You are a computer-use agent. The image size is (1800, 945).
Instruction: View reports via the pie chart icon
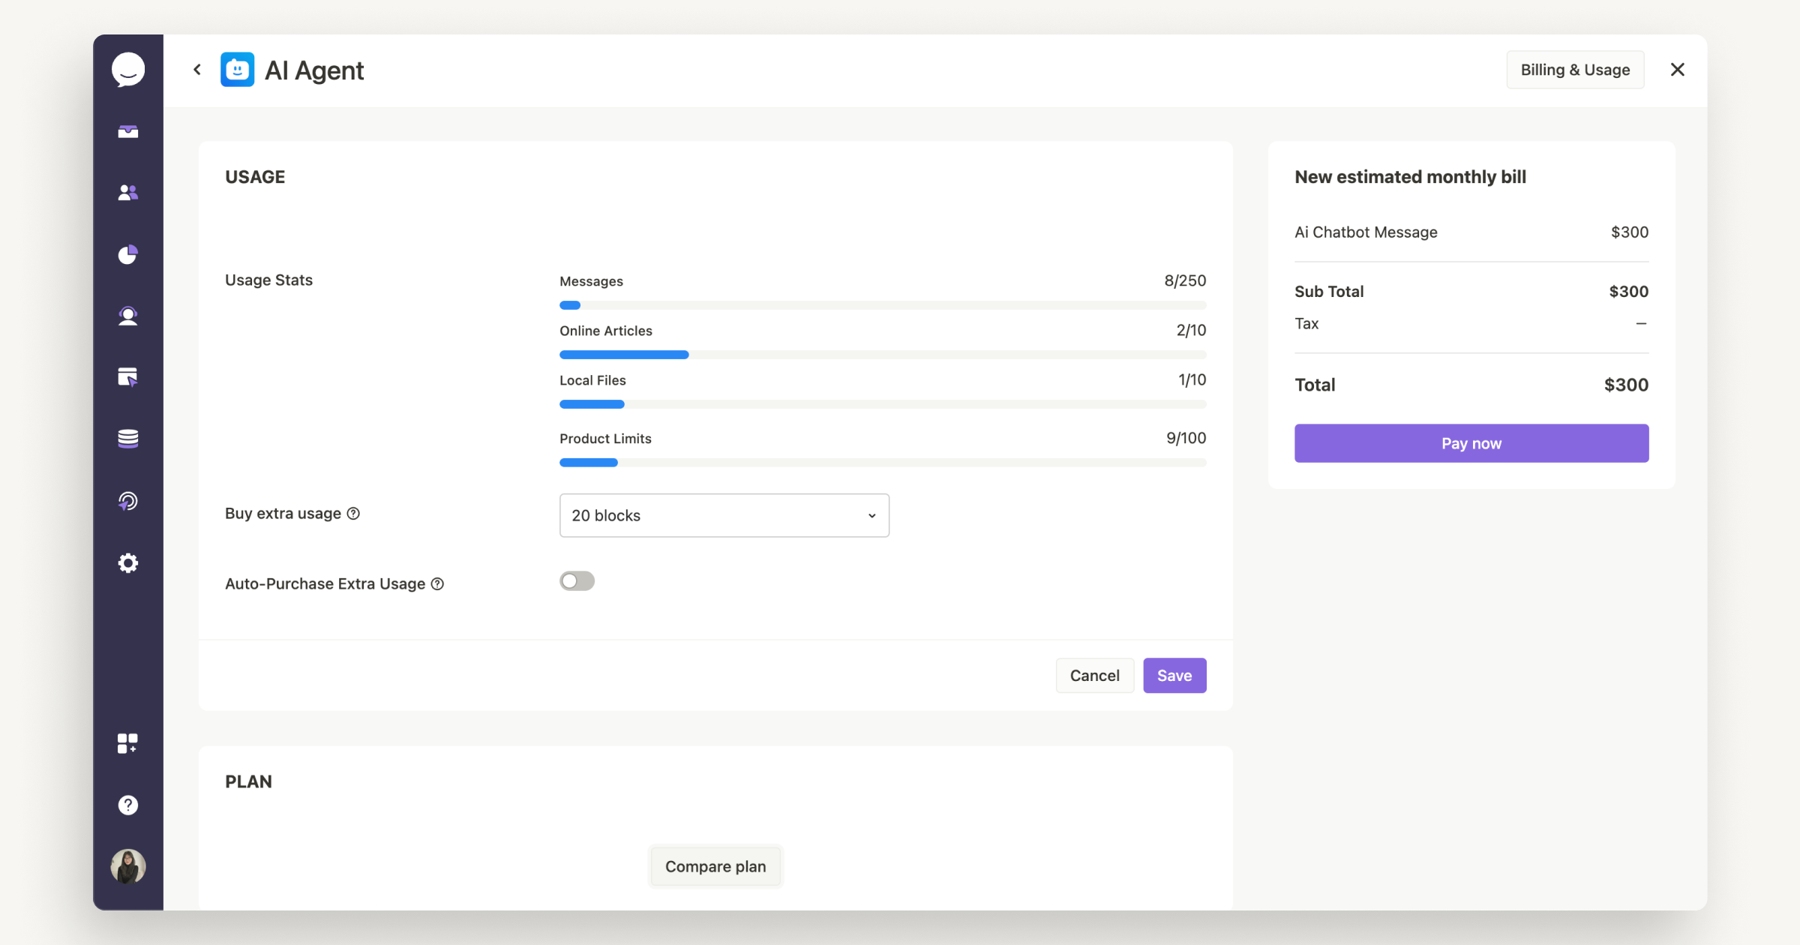127,254
